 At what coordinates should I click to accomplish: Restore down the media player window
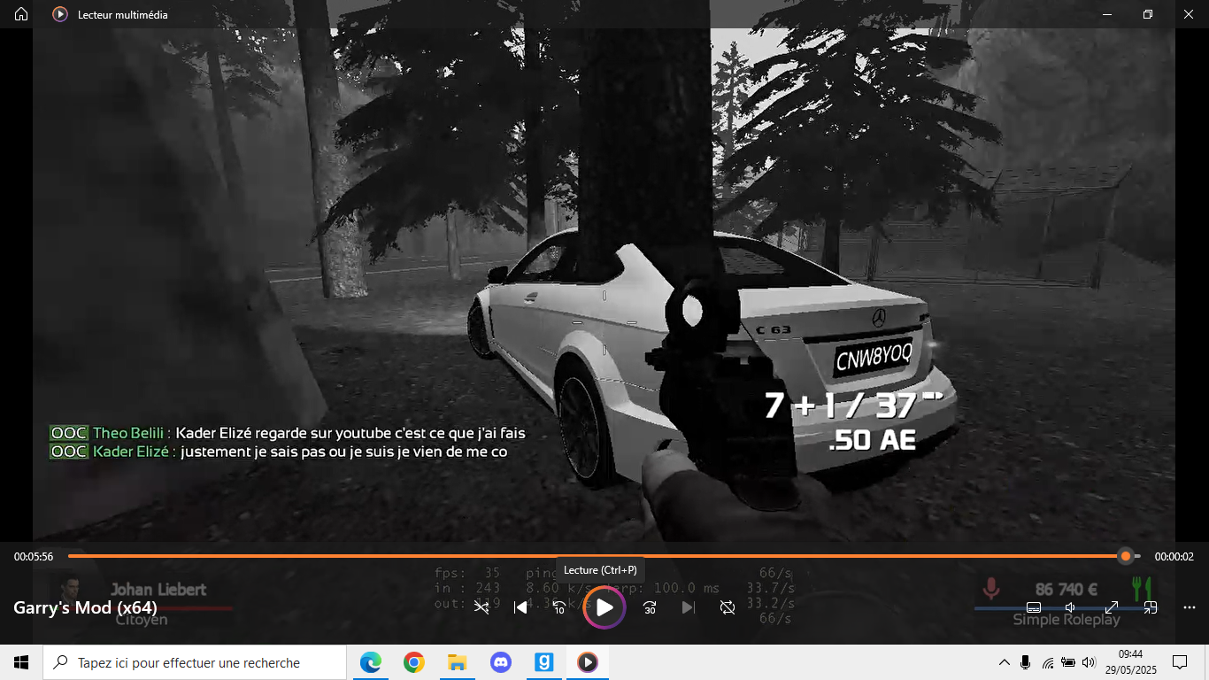[x=1148, y=14]
